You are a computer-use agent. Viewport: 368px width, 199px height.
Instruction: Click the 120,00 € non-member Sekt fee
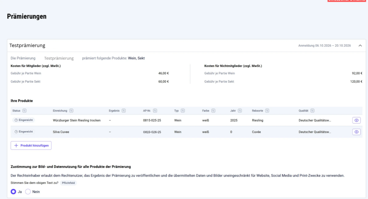point(356,82)
